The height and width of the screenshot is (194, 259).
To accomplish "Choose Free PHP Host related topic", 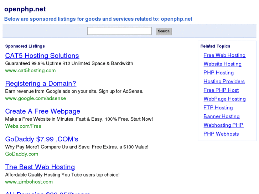I will pyautogui.click(x=221, y=90).
